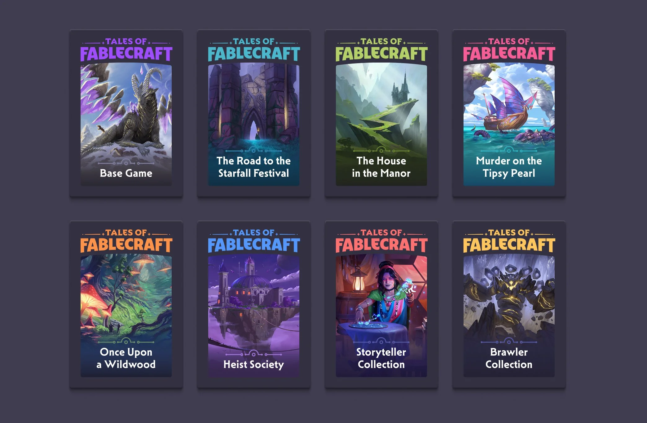Select the Heist Society card
647x423 pixels.
pos(254,304)
